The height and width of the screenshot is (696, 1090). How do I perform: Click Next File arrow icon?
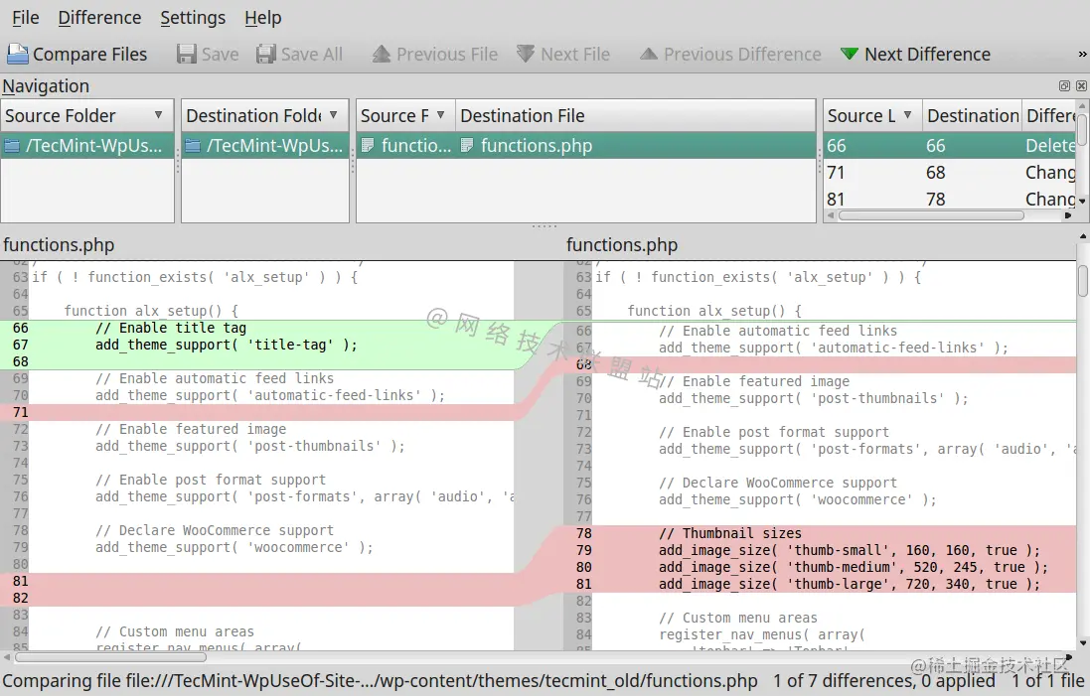pyautogui.click(x=526, y=55)
